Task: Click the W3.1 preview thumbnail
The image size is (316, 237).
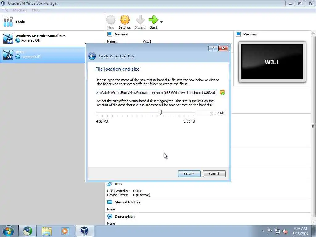Action: point(272,62)
